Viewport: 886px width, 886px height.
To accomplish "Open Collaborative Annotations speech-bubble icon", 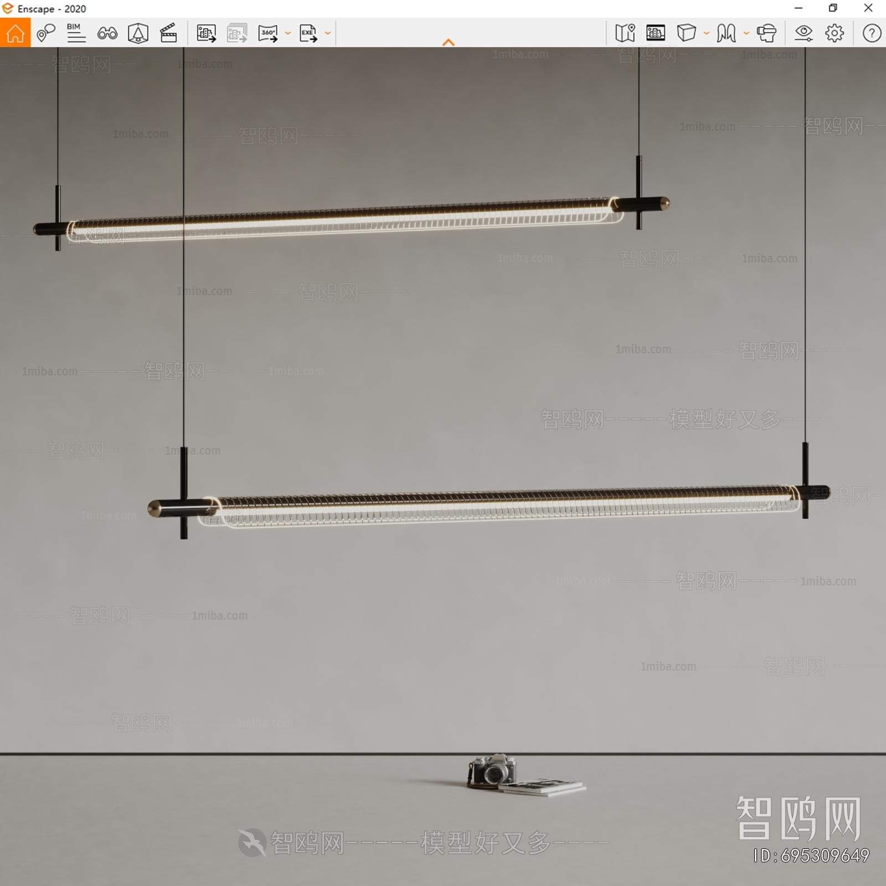I will click(46, 33).
